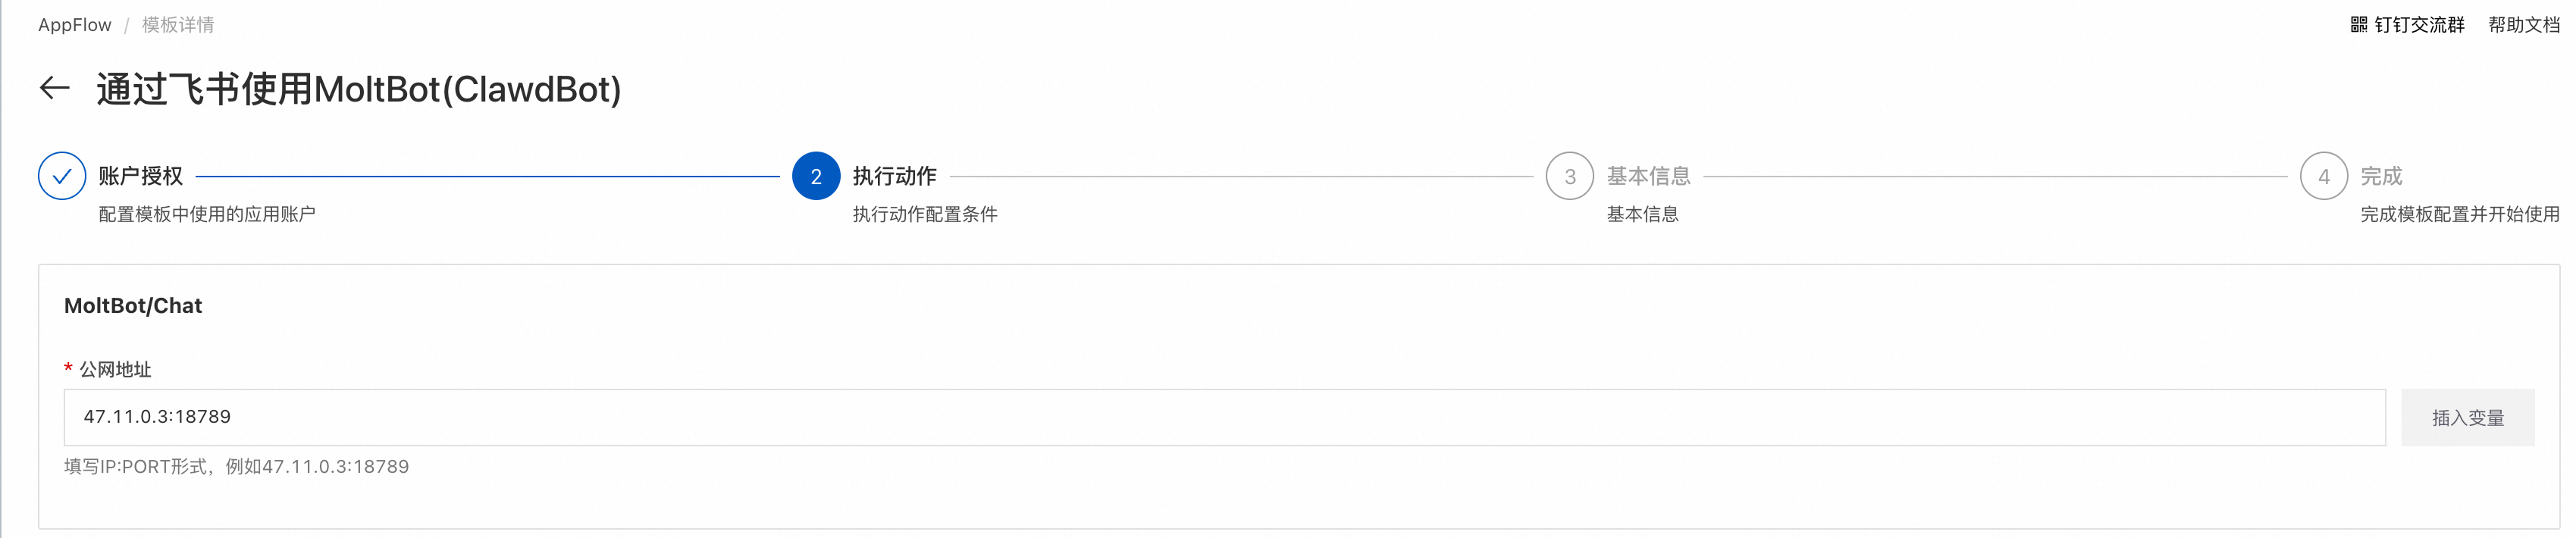Click the page title 通过飞书使用MoltBot(ClawdBot)

click(x=359, y=90)
